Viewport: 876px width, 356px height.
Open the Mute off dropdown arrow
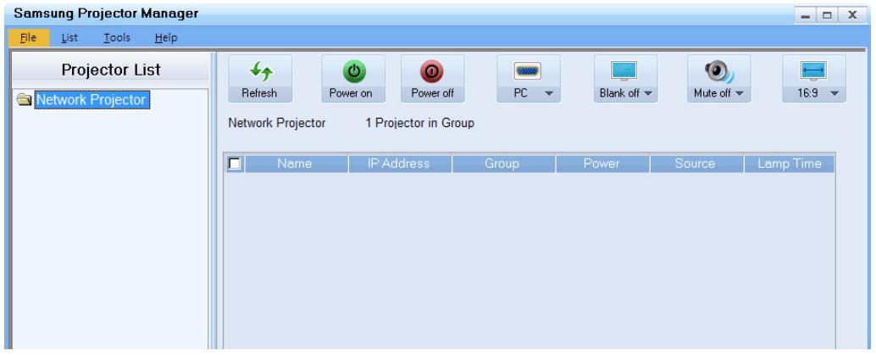pyautogui.click(x=740, y=94)
